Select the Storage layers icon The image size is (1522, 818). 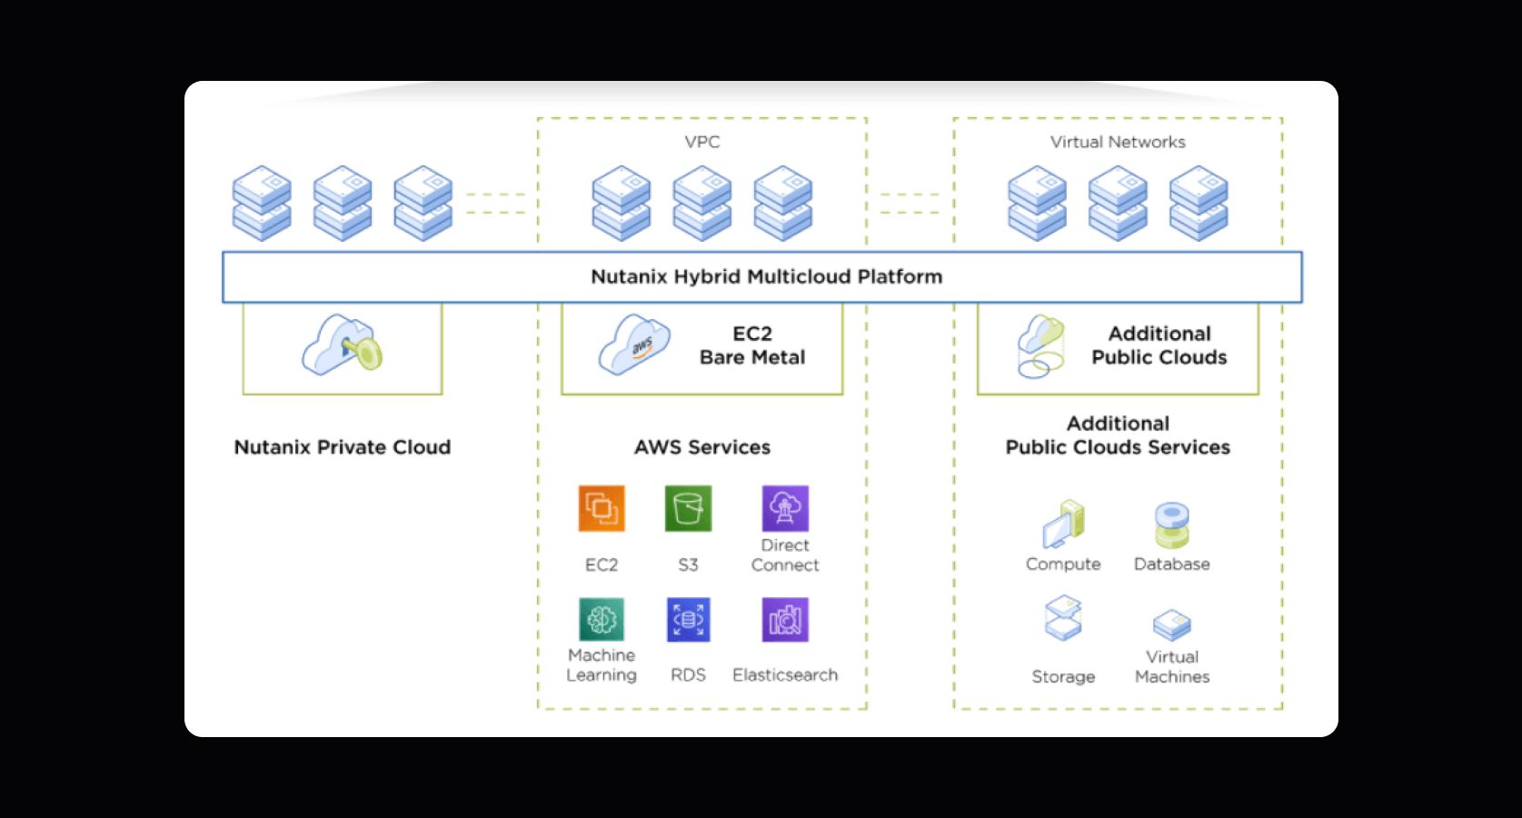pyautogui.click(x=1063, y=618)
